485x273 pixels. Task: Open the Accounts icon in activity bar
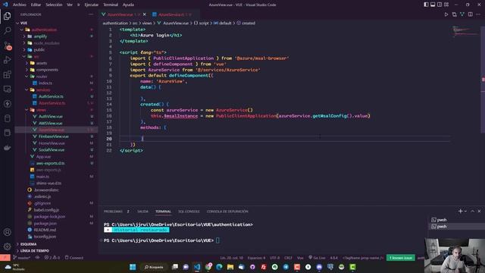pyautogui.click(x=7, y=232)
